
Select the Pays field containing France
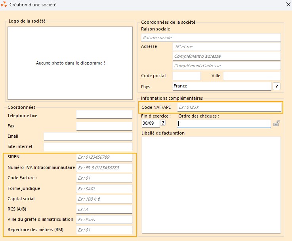coord(221,86)
